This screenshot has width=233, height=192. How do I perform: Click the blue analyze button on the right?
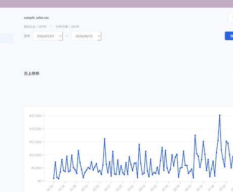[229, 36]
